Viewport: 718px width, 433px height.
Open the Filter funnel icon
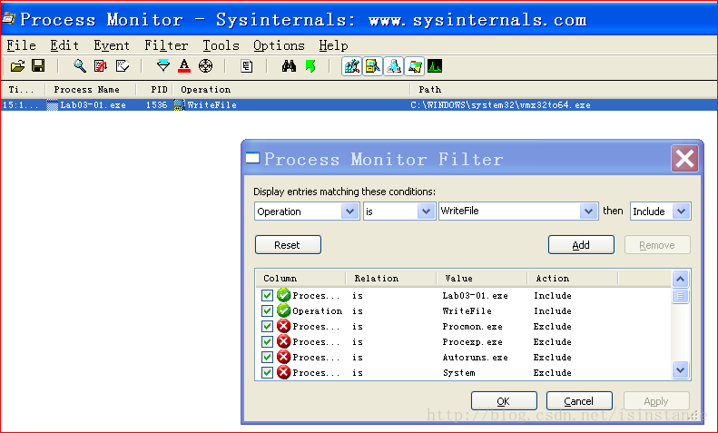point(163,66)
